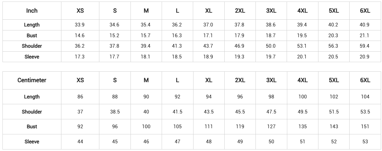382x151 pixels.
Task: Click the Length row label in Inch table
Action: (32, 25)
